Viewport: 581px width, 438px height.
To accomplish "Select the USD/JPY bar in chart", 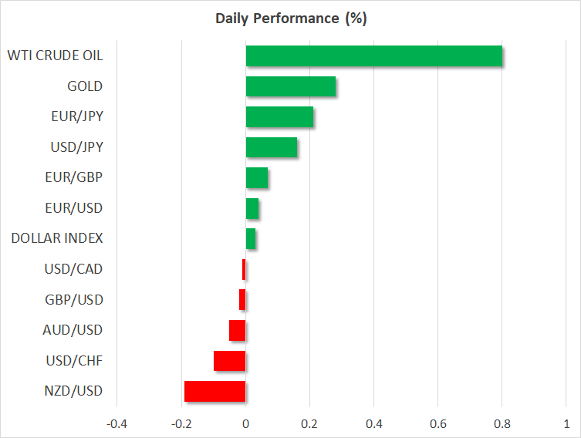I will click(272, 147).
